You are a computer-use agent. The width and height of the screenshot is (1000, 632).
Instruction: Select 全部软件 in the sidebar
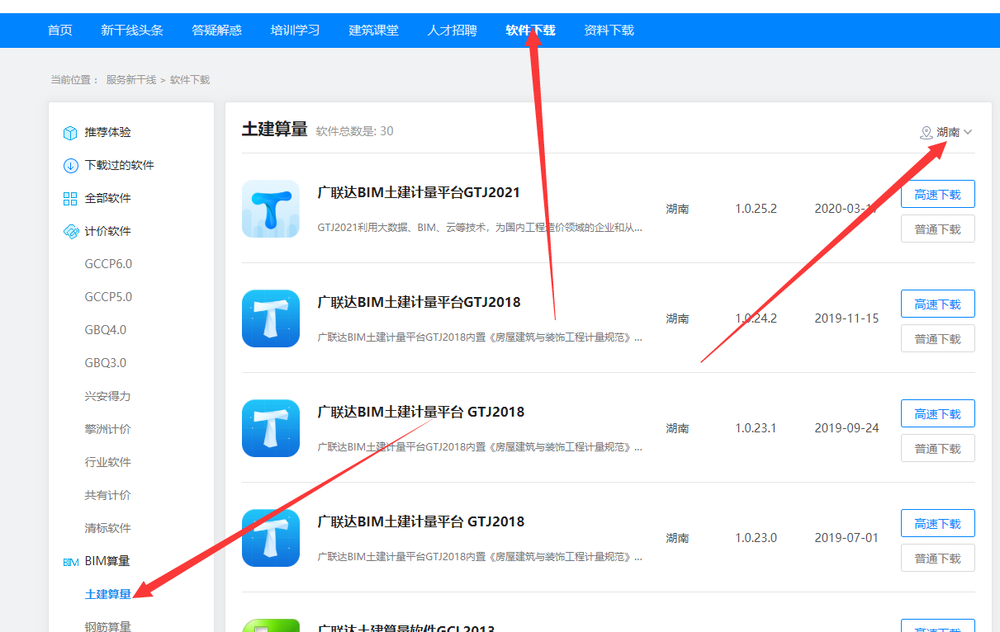click(x=107, y=198)
